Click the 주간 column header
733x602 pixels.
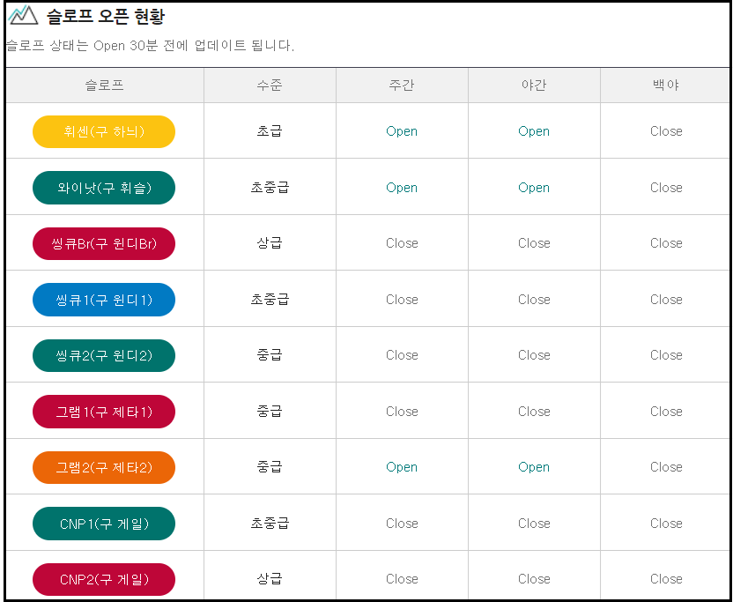401,85
